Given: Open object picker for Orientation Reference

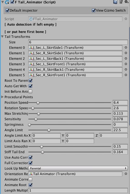Looking at the screenshot, I should (126, 174).
